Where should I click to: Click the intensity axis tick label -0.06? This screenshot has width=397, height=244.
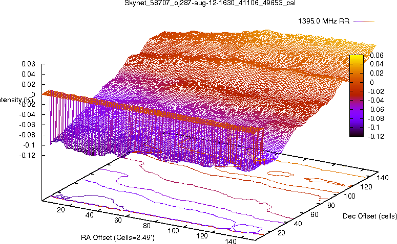click(27, 125)
